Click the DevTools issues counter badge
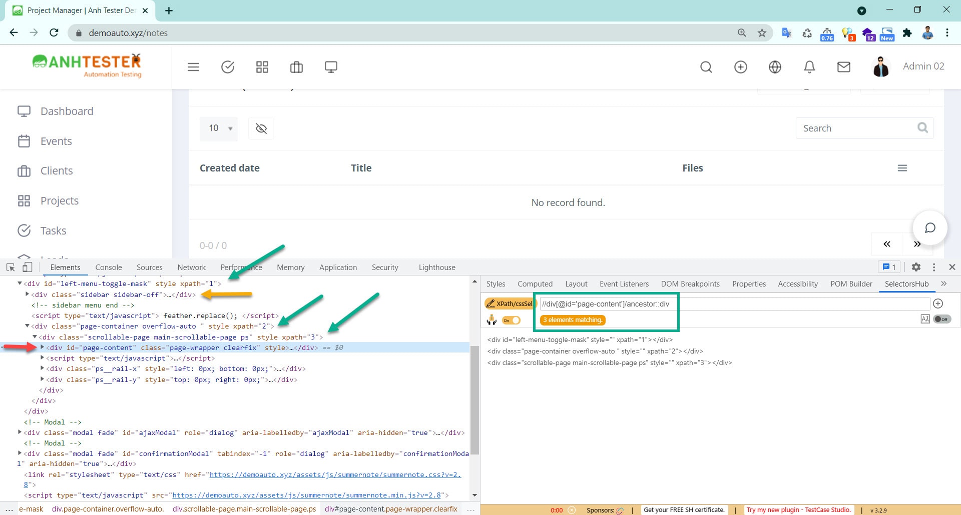 (889, 267)
